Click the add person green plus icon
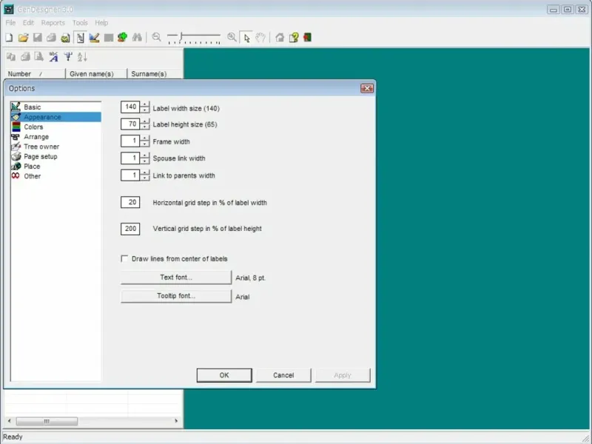This screenshot has height=444, width=592. (x=122, y=38)
